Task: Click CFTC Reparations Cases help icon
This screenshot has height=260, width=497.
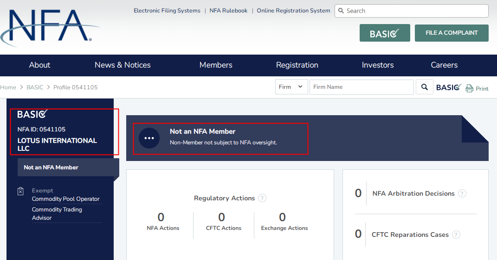Action: [x=456, y=235]
